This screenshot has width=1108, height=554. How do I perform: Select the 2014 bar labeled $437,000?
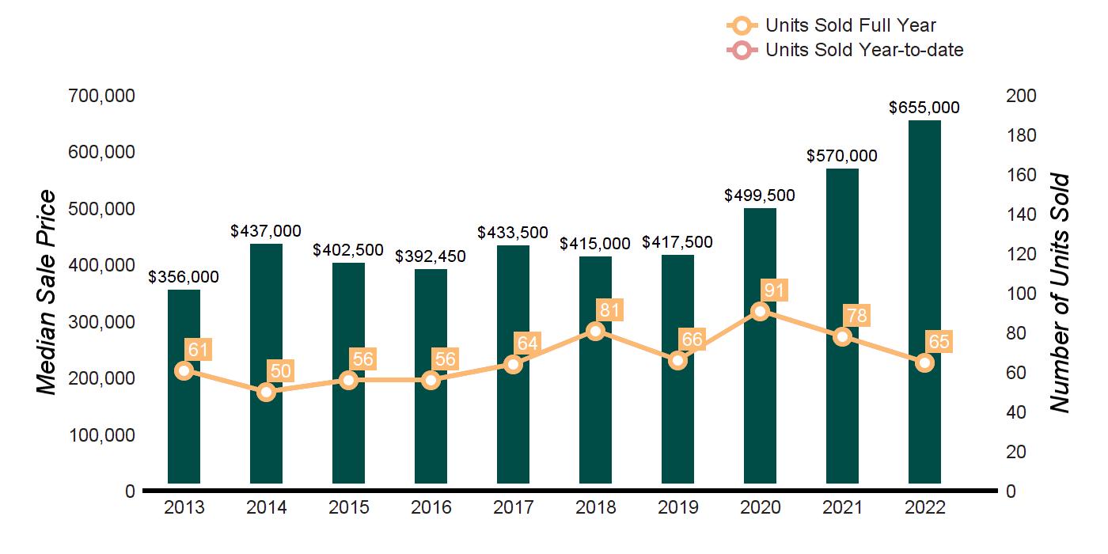[266, 363]
